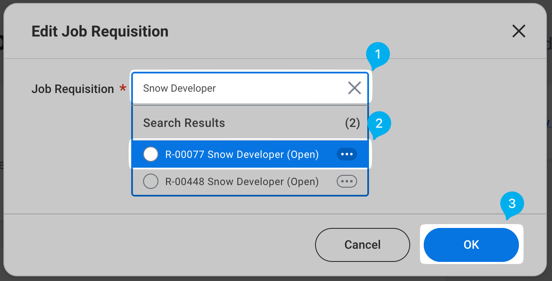
Task: Click the (2) results count
Action: click(x=352, y=123)
